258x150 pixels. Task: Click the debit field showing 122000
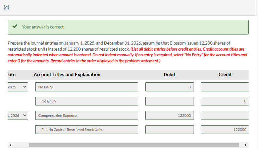coord(169,116)
